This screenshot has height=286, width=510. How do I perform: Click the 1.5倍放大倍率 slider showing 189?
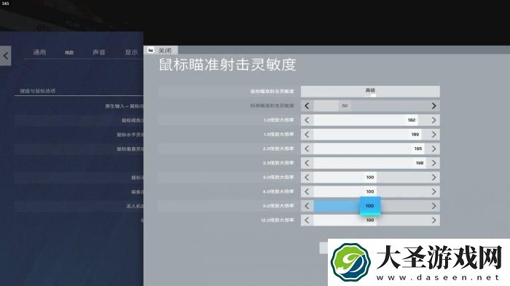(370, 134)
